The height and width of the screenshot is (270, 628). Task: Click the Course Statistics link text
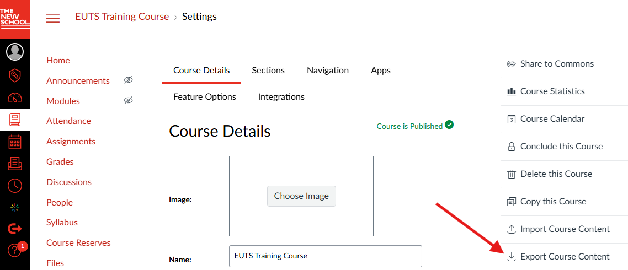pos(553,91)
